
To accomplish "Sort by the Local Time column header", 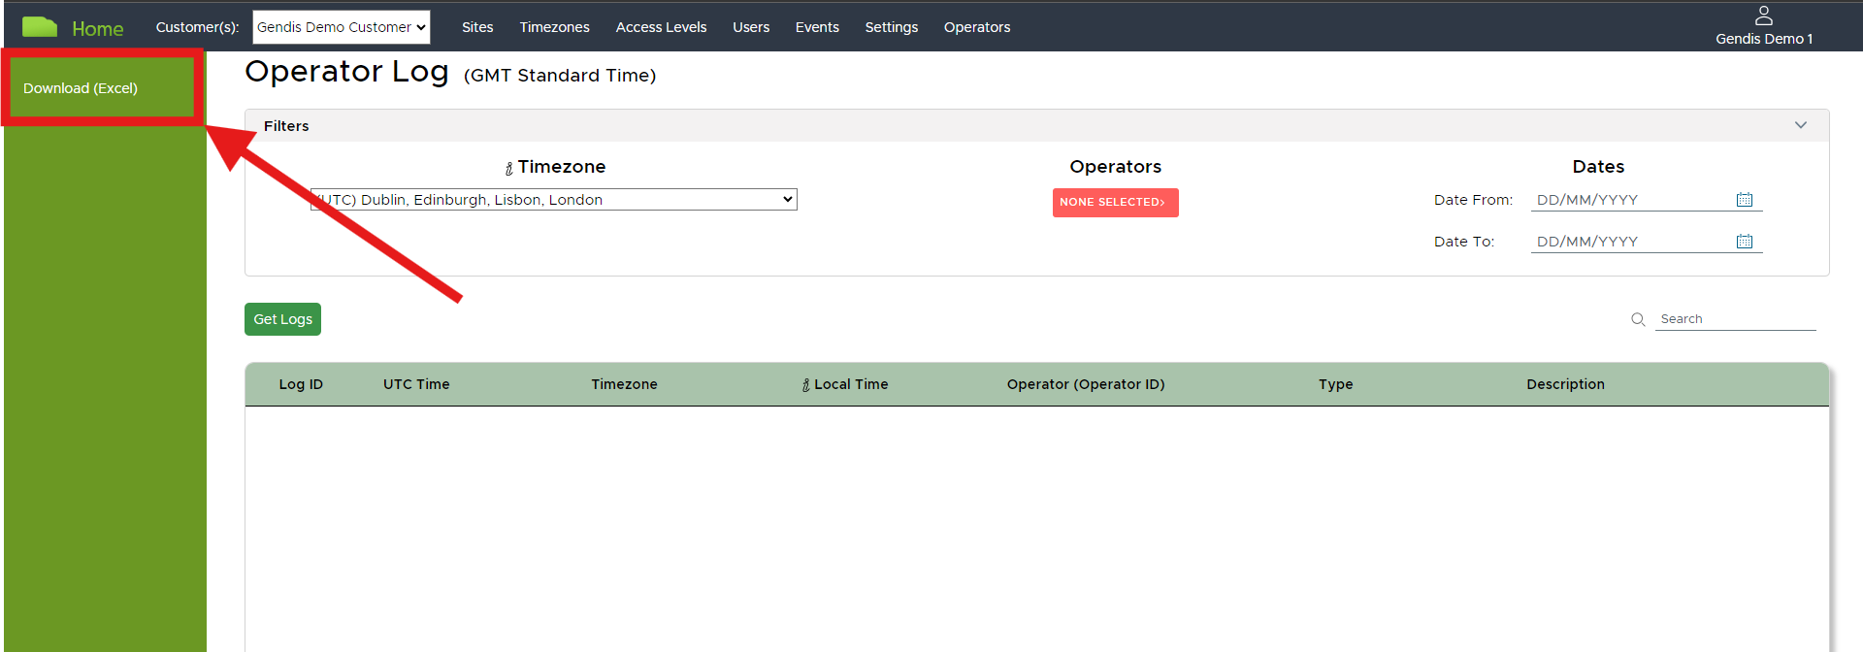I will pyautogui.click(x=851, y=384).
